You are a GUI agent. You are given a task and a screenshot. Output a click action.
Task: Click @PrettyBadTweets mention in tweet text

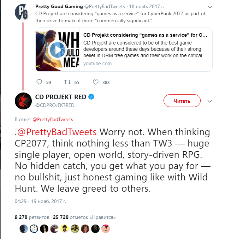57,132
